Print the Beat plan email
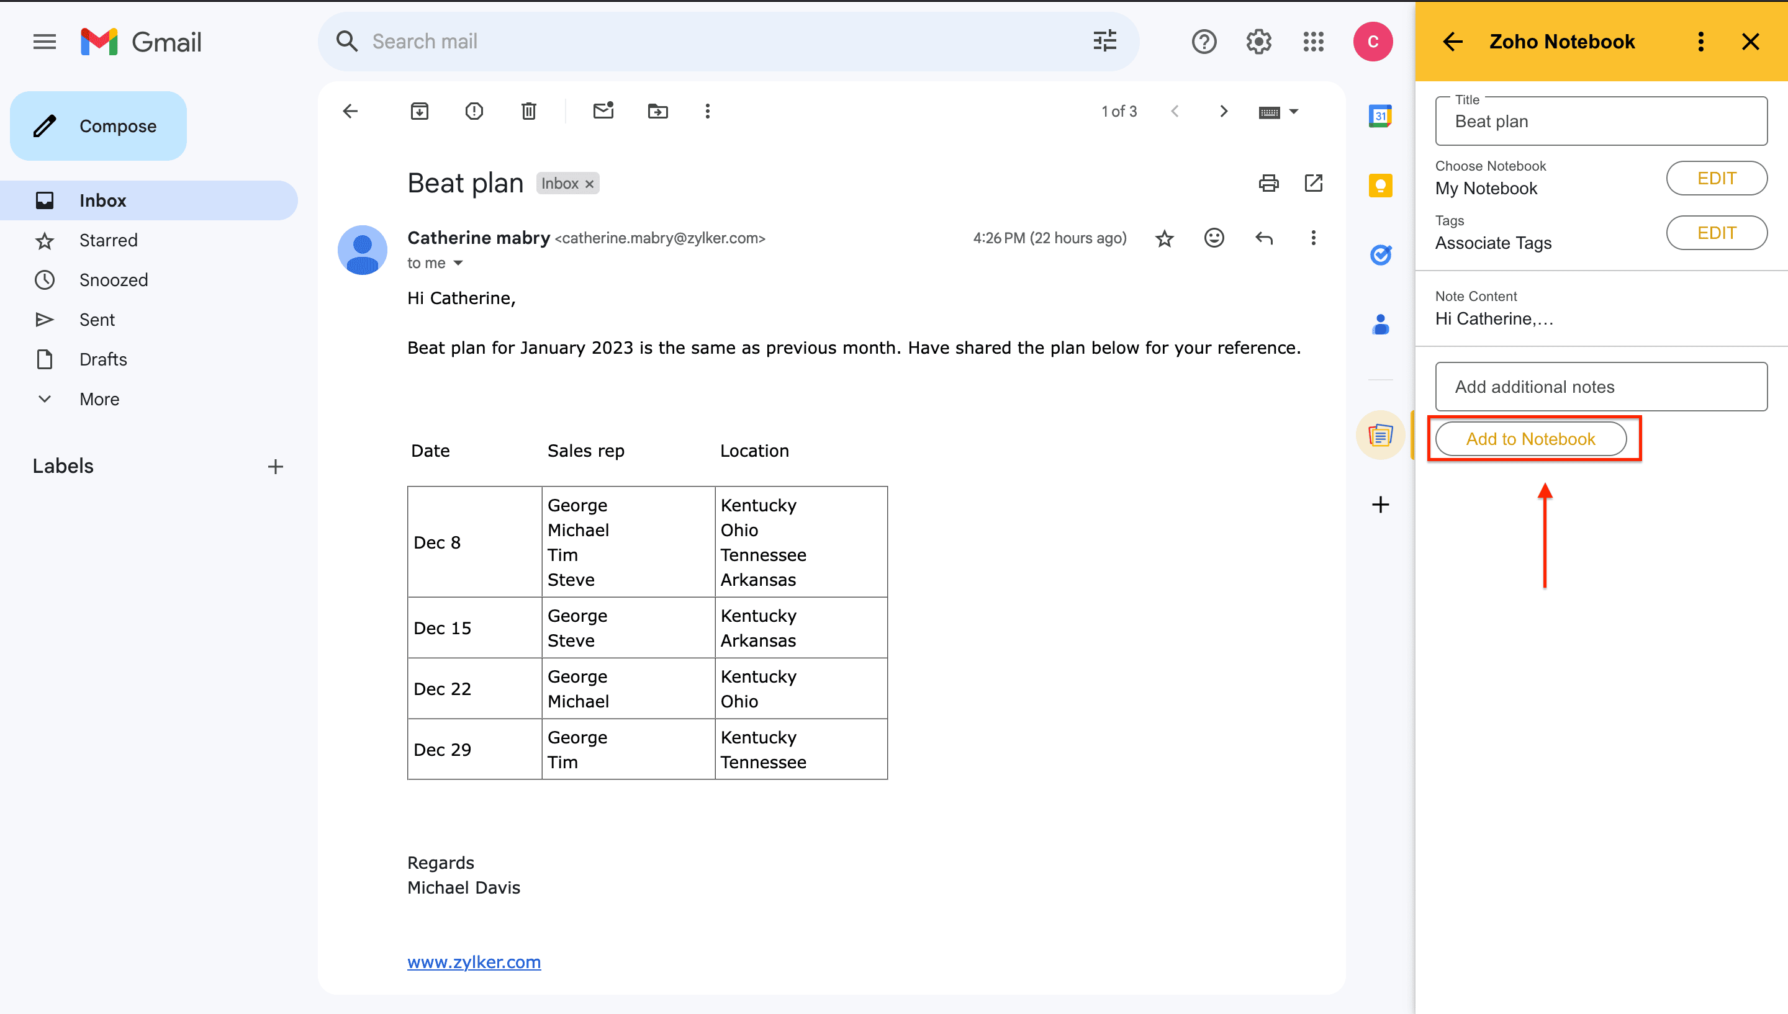The width and height of the screenshot is (1788, 1014). tap(1268, 183)
